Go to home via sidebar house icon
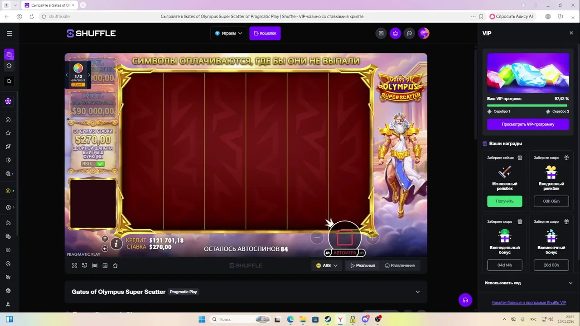Screen dimensions: 580x326 point(8,120)
